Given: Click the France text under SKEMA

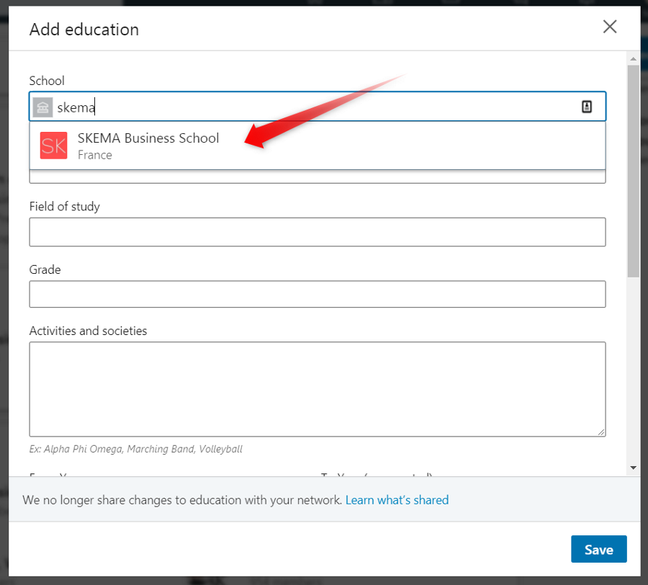Looking at the screenshot, I should 94,155.
